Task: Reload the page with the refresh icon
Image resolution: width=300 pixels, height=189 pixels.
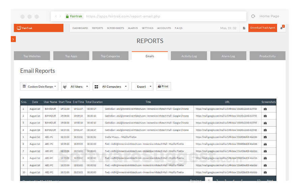Action: coord(253,16)
